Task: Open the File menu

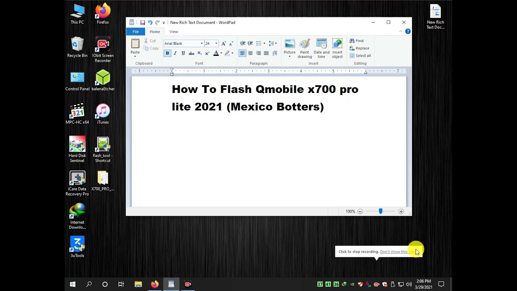Action: pos(136,32)
